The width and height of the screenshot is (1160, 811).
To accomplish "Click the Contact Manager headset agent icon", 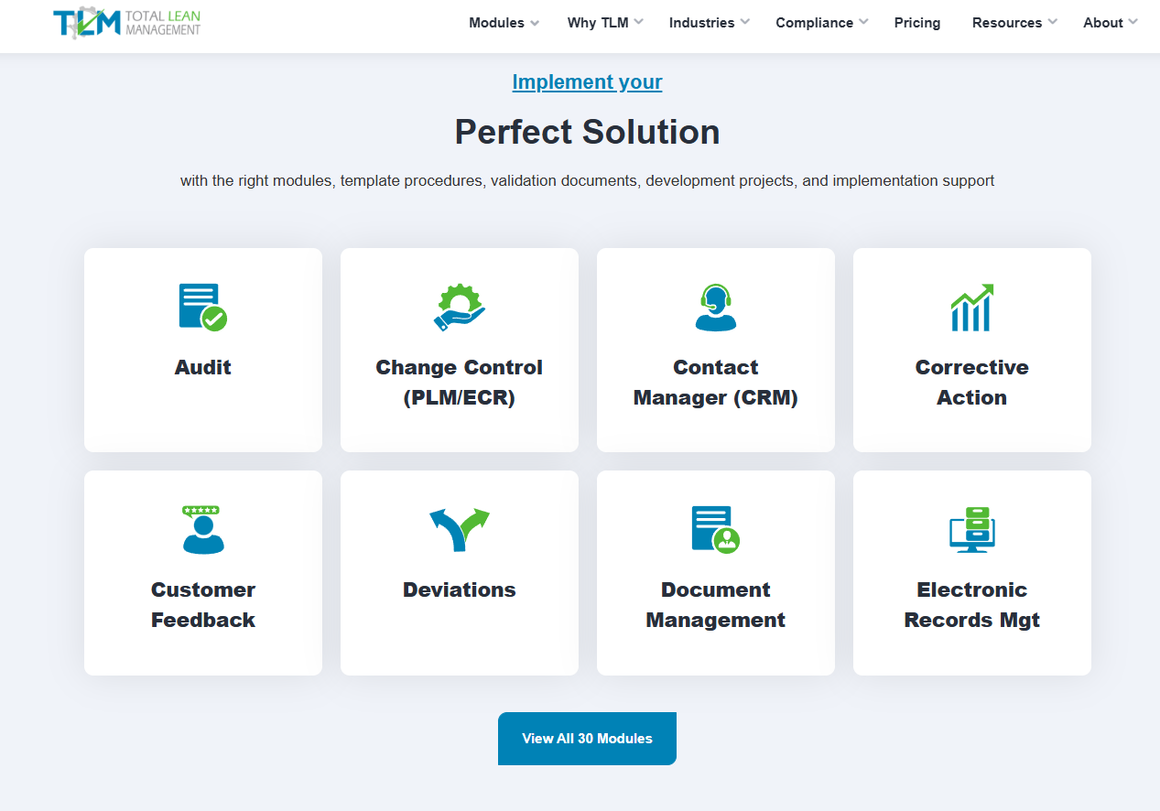I will click(715, 307).
